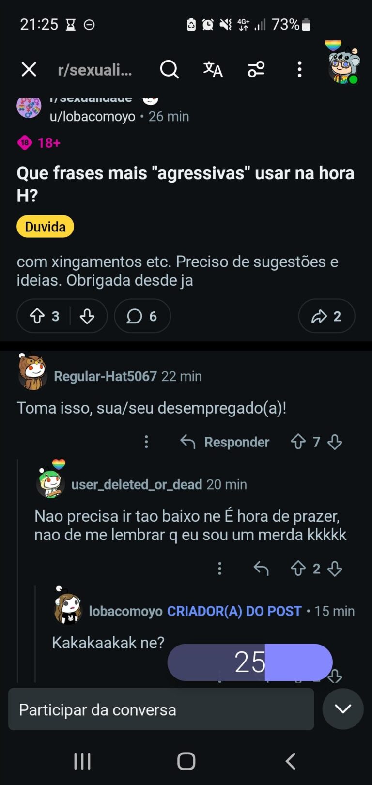The height and width of the screenshot is (785, 372).
Task: Tap the translate icon
Action: click(x=213, y=70)
